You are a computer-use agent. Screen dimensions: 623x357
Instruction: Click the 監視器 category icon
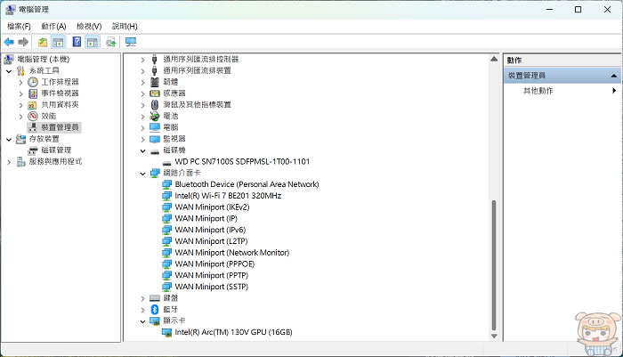point(155,139)
